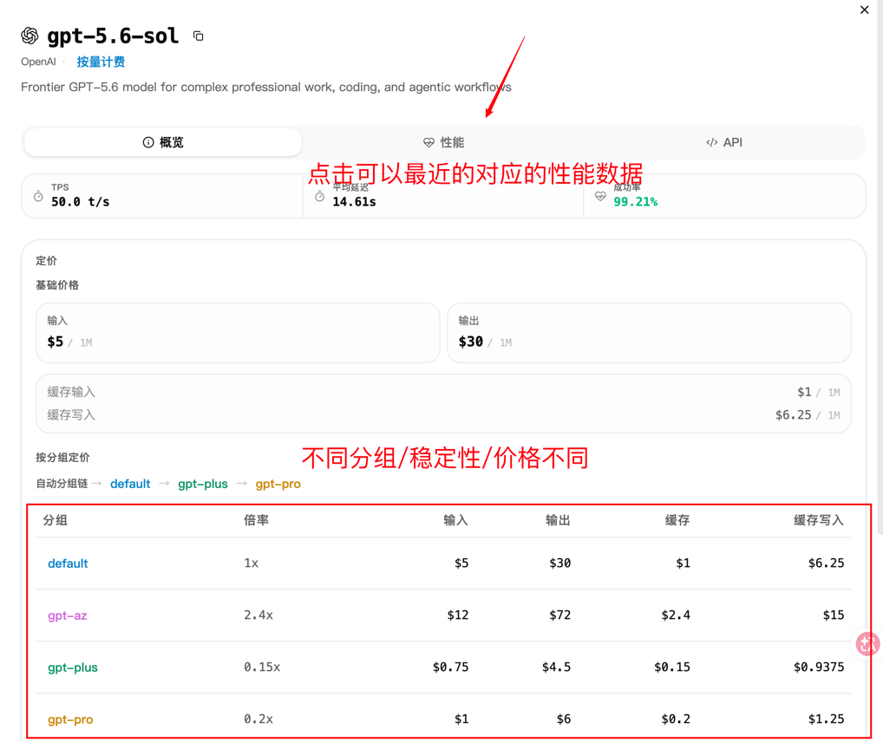Click gpt-pro in the auto group chain

278,484
